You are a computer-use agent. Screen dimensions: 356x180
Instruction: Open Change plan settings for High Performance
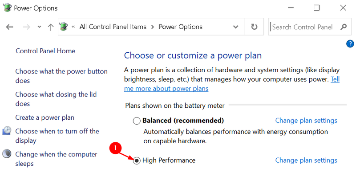pos(306,160)
